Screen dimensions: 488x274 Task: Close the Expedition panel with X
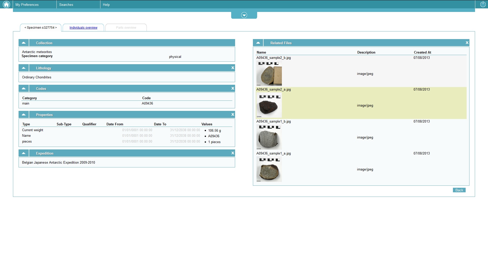233,153
